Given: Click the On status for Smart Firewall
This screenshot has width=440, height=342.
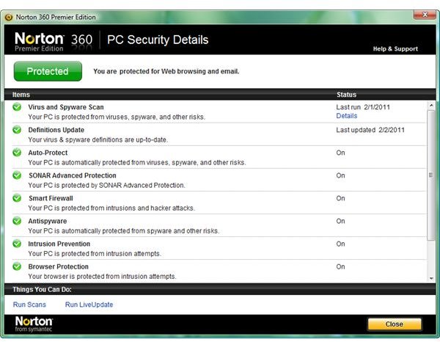Looking at the screenshot, I should point(341,198).
